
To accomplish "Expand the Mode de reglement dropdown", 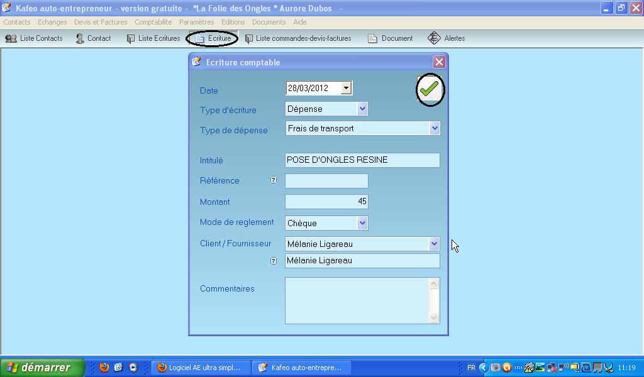I will [x=362, y=223].
